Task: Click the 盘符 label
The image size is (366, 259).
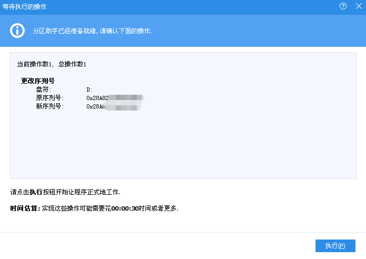Action: coord(44,89)
